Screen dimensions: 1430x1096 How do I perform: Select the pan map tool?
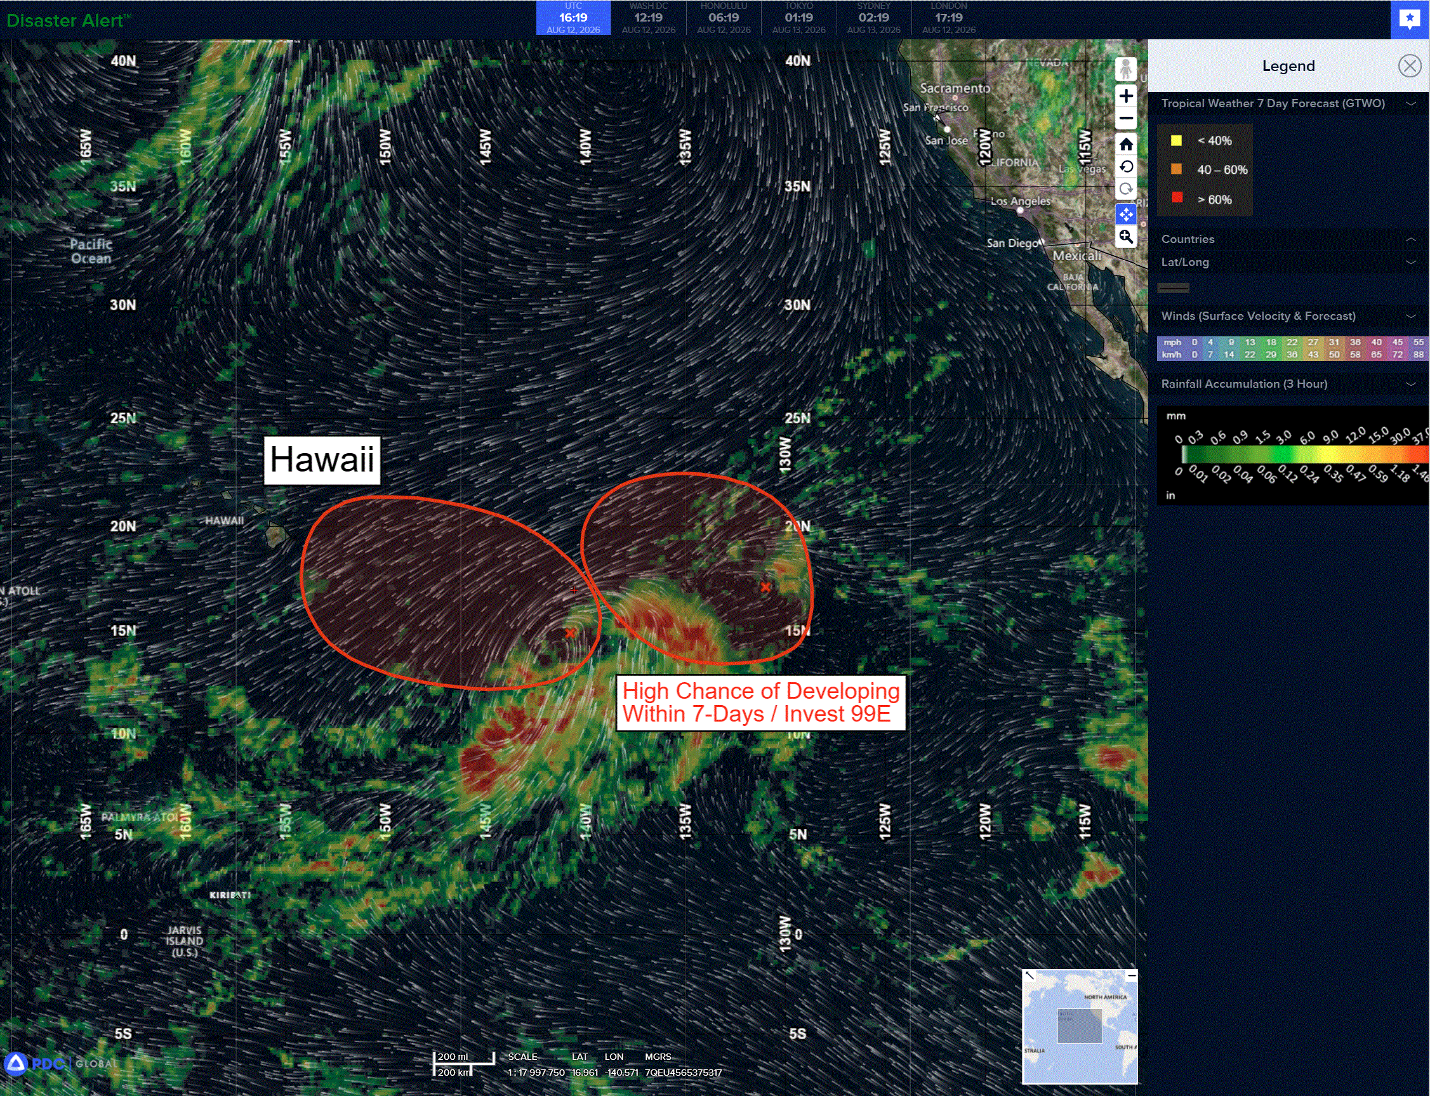point(1126,213)
